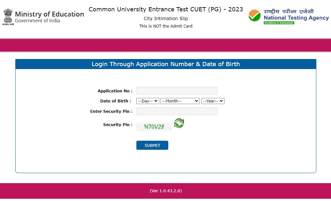The height and width of the screenshot is (201, 331).
Task: Click the Application No label
Action: pos(115,91)
